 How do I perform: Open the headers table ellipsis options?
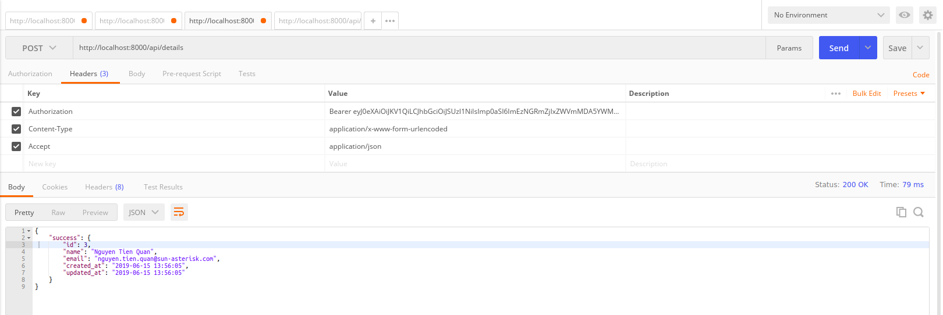(836, 94)
